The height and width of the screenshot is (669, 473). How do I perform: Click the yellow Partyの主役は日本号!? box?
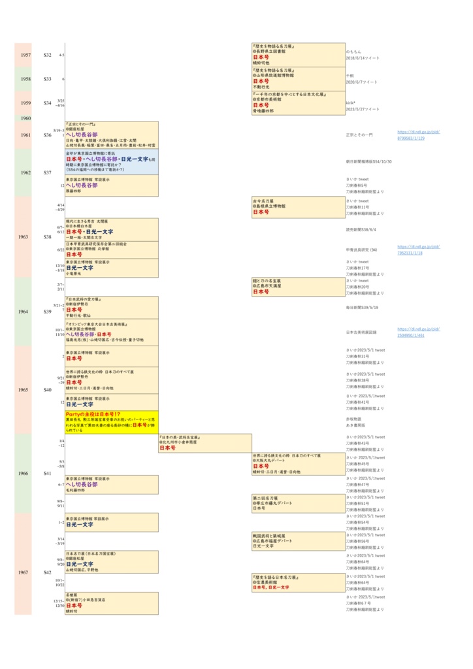[112, 422]
